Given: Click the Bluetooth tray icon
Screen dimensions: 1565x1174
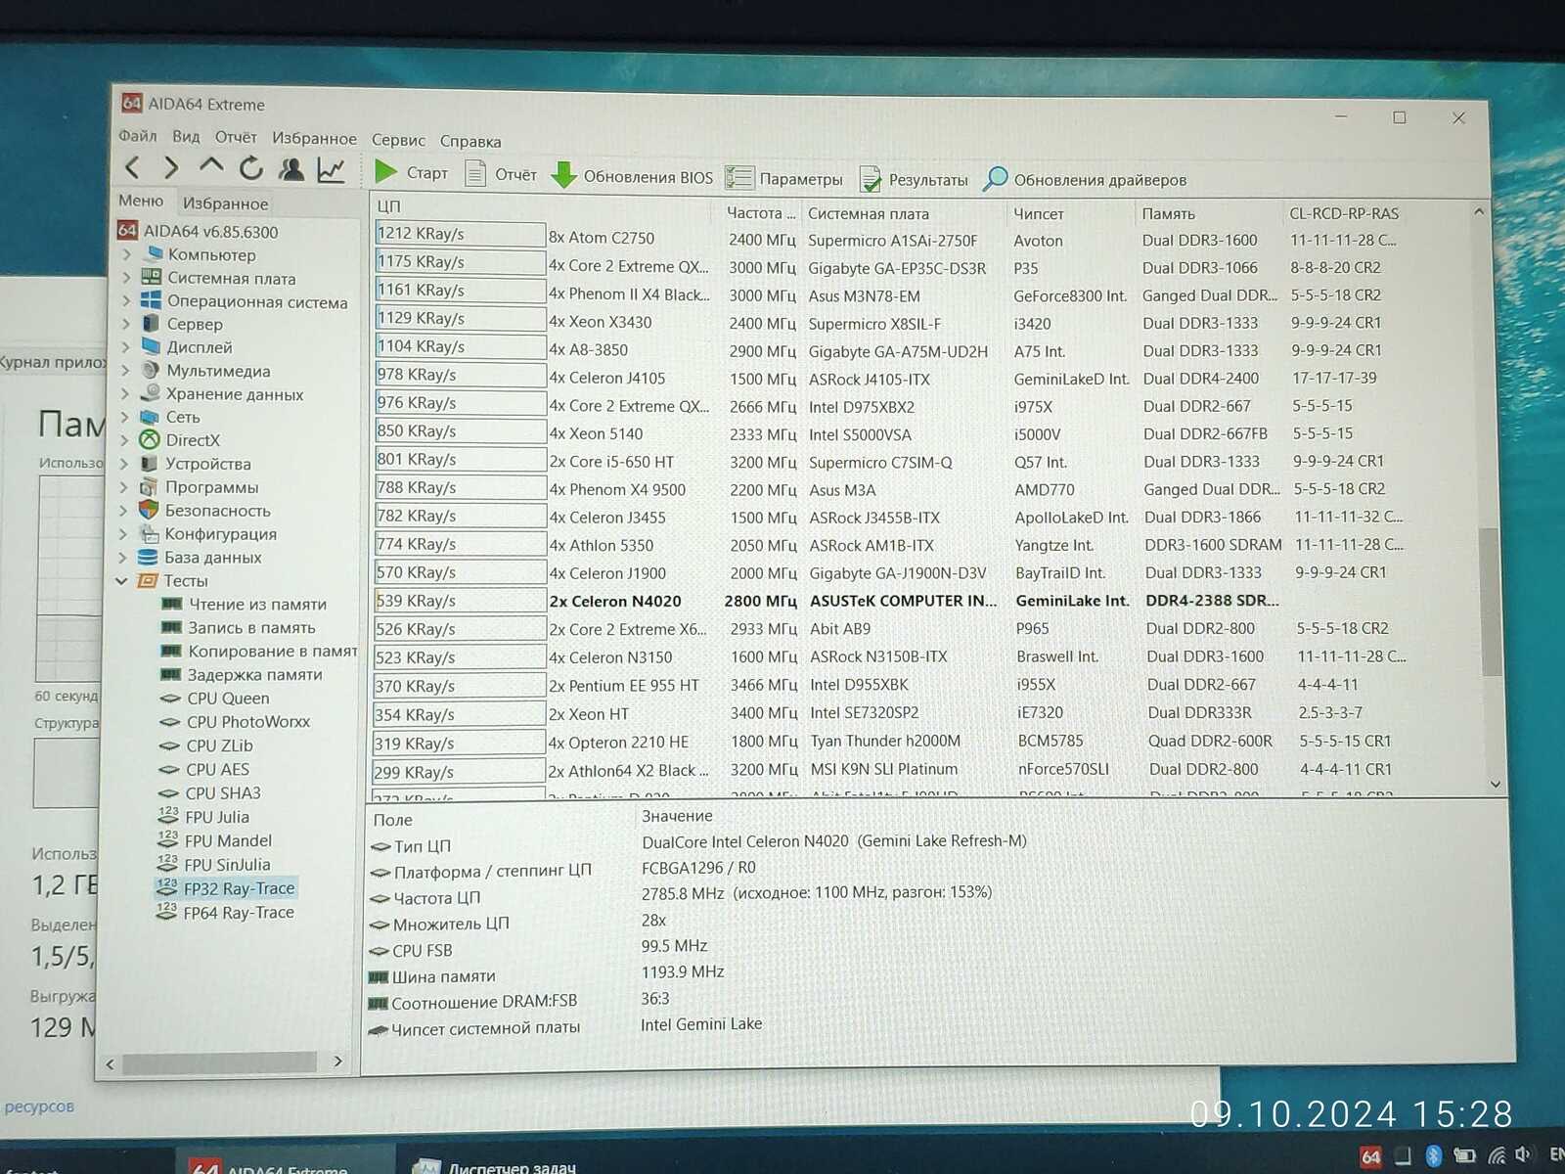Looking at the screenshot, I should 1433,1155.
